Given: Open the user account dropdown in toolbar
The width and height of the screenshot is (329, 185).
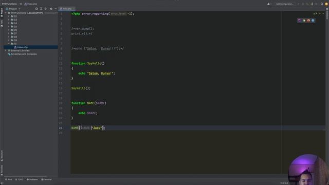Looking at the screenshot, I should (269, 4).
